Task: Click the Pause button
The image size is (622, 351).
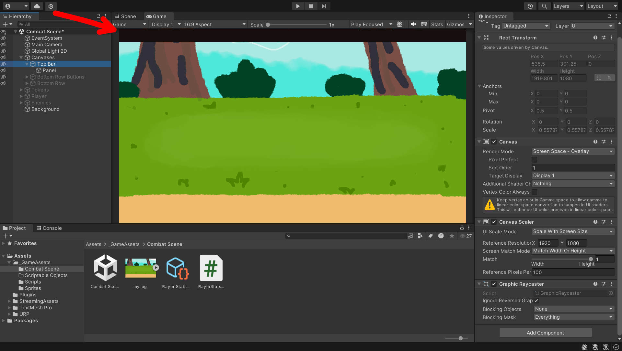Action: point(311,6)
